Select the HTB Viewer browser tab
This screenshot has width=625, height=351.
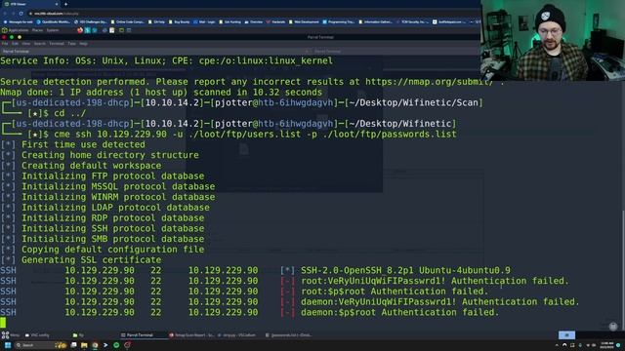(31, 4)
